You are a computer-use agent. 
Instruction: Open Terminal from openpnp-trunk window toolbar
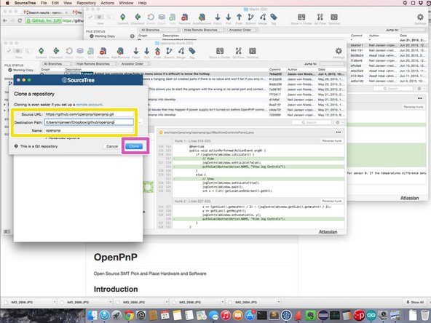pyautogui.click(x=253, y=51)
